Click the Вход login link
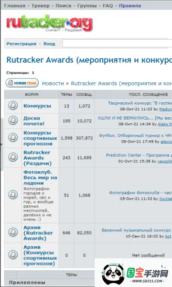 pos(49,44)
